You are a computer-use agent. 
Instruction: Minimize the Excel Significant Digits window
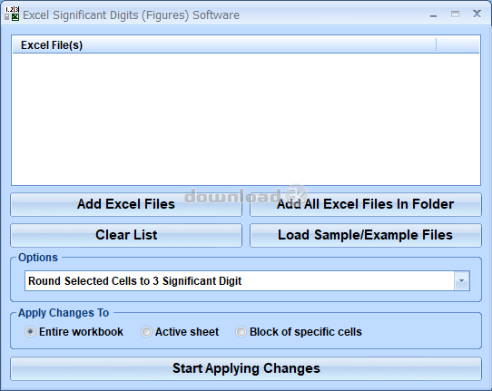pos(433,15)
